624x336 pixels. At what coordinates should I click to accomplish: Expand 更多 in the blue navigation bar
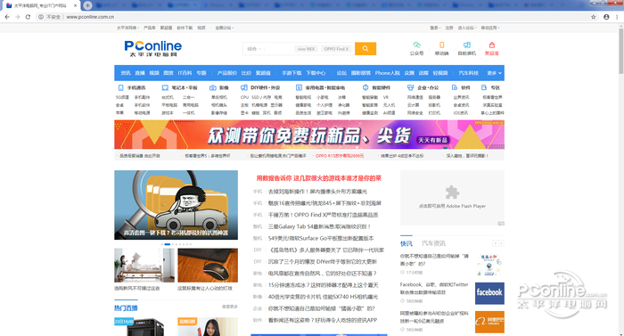(x=494, y=73)
